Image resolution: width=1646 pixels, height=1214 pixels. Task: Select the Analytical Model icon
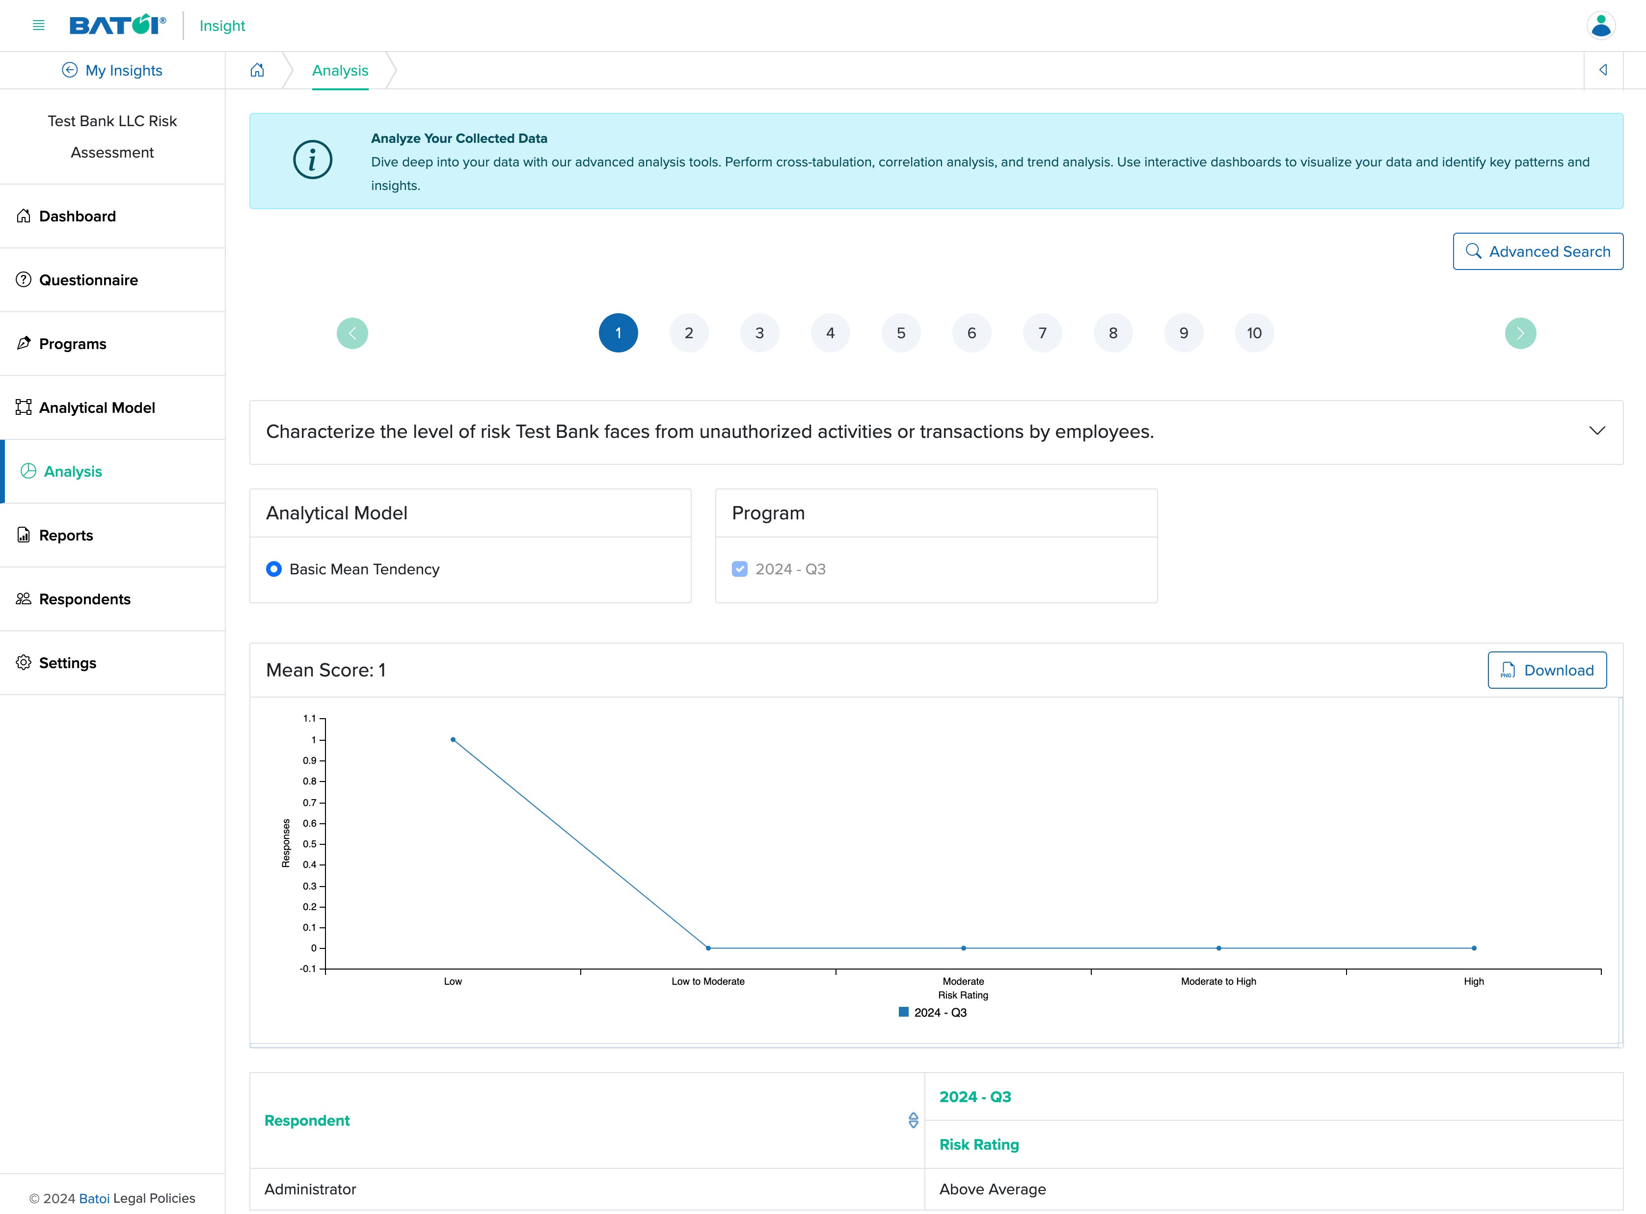click(x=23, y=406)
